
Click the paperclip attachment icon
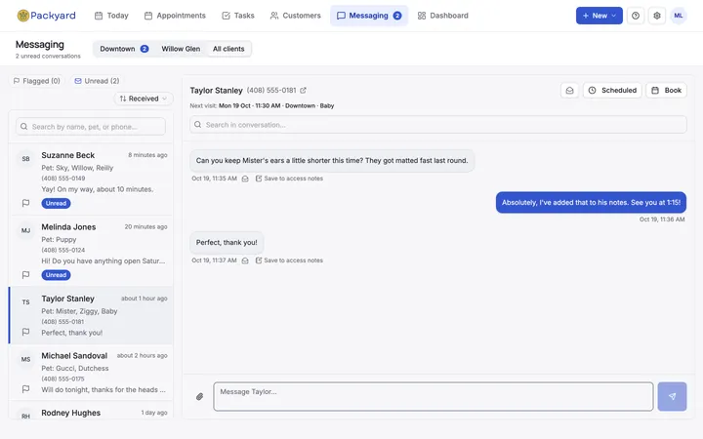[x=200, y=396]
